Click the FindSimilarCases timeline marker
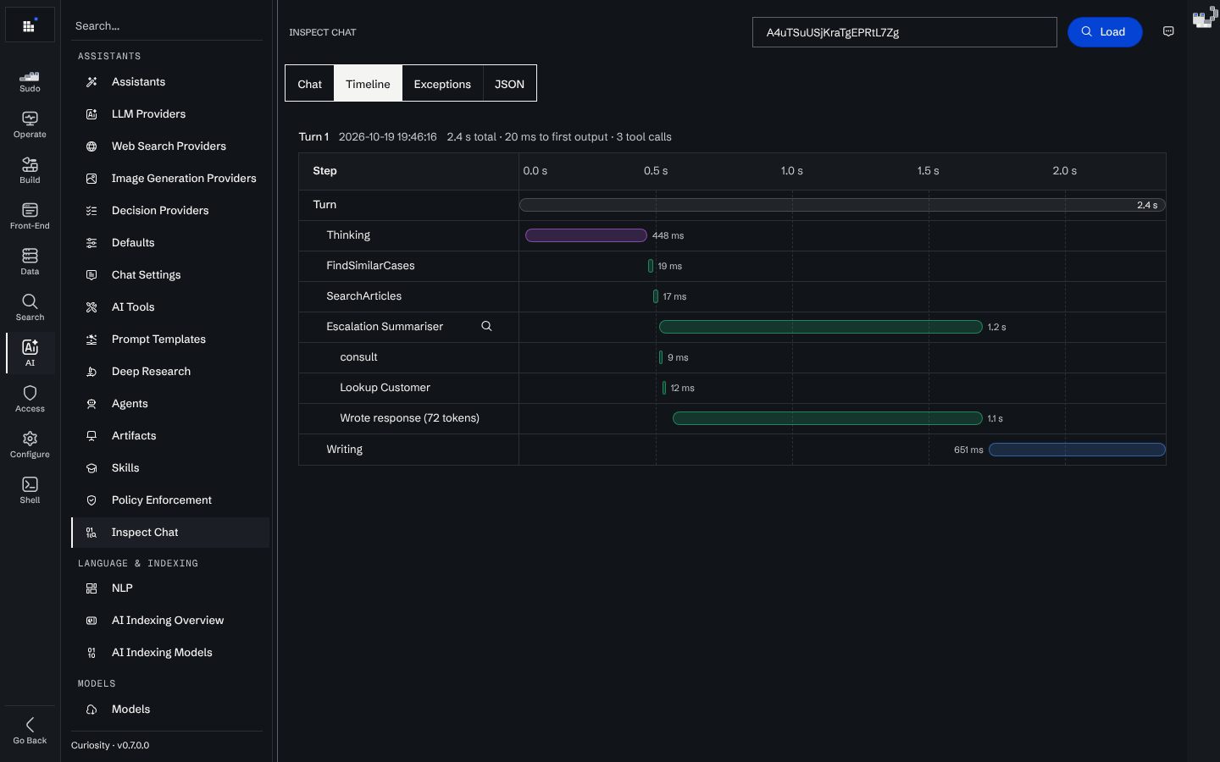This screenshot has height=762, width=1220. (x=651, y=266)
